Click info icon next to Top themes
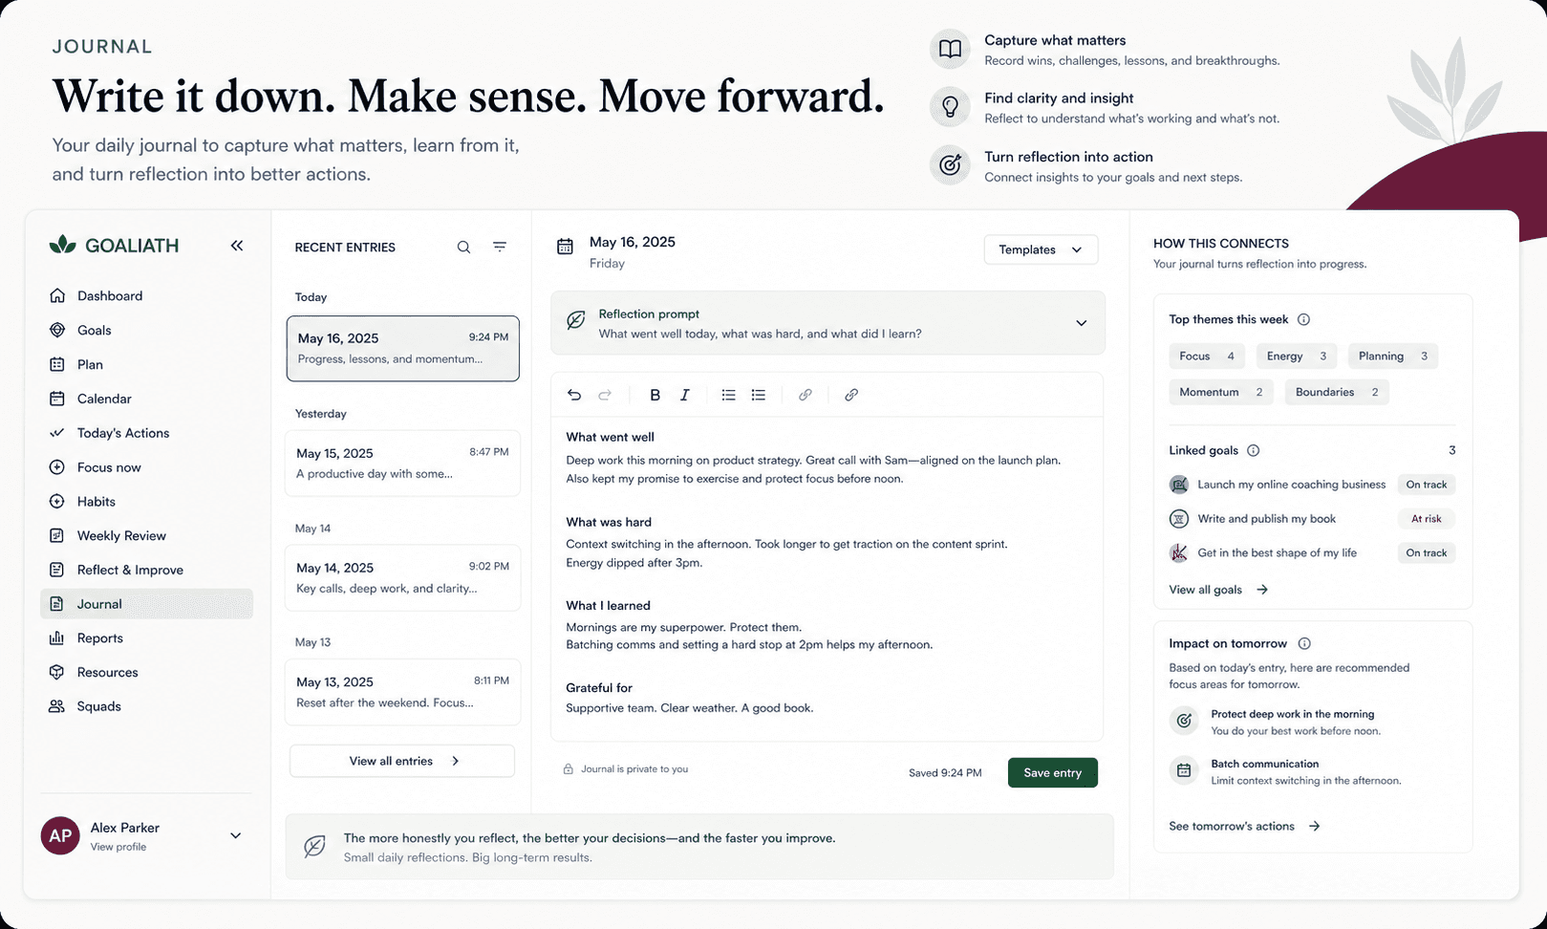 1303,319
